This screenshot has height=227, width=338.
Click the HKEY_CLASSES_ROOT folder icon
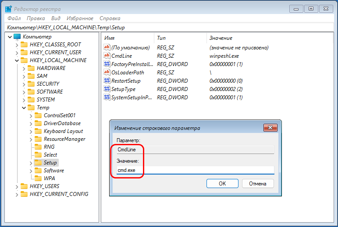click(x=24, y=45)
